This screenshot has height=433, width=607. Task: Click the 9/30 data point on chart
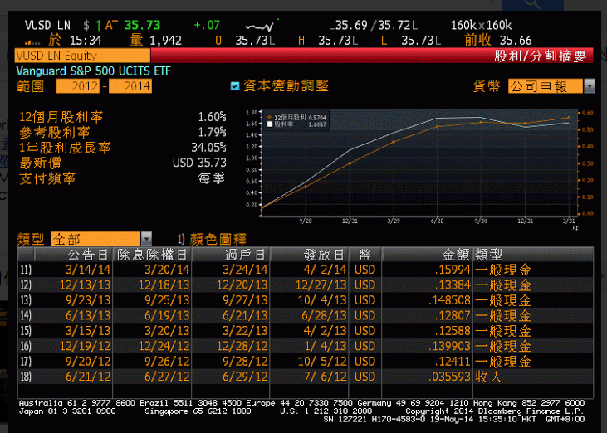point(481,122)
